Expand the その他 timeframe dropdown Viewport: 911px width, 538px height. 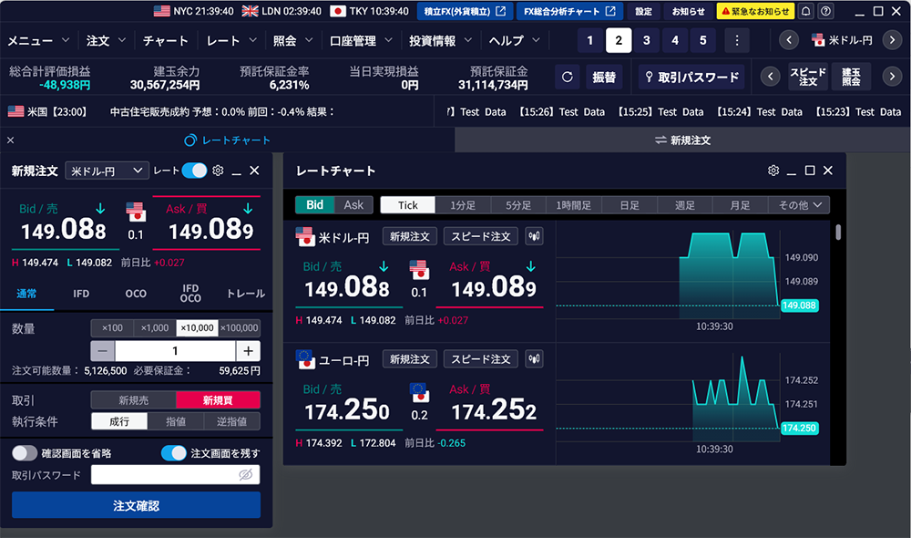(799, 205)
